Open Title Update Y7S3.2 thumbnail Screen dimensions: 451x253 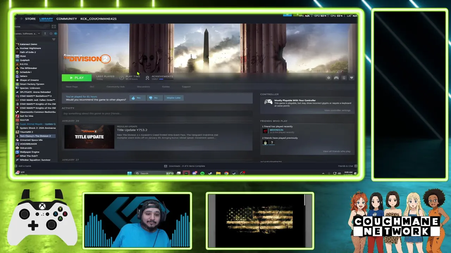(89, 137)
